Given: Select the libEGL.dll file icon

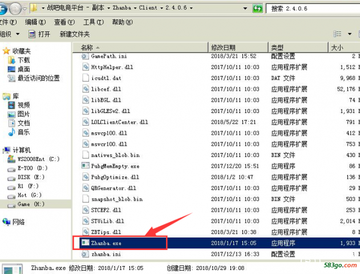Looking at the screenshot, I should 86,100.
